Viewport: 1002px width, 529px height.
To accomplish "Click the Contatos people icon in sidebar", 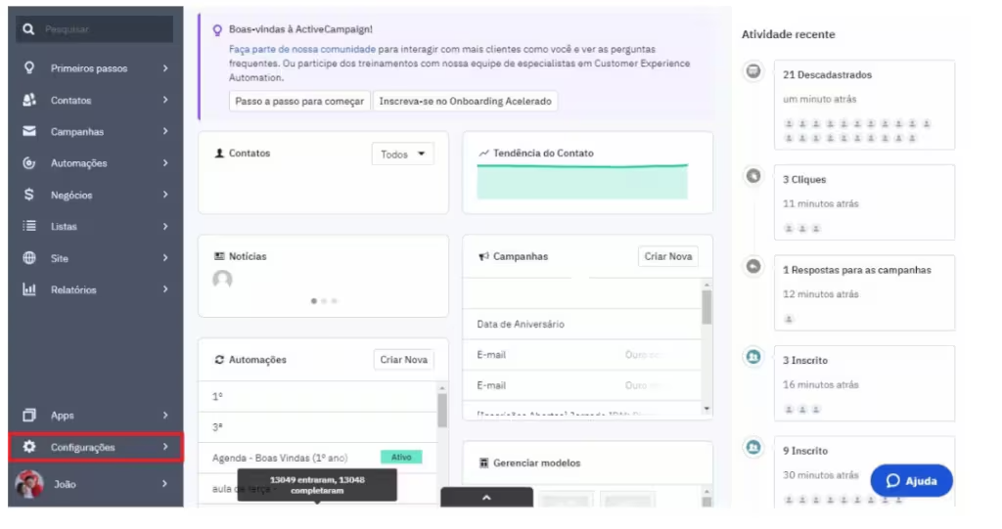I will pyautogui.click(x=28, y=100).
